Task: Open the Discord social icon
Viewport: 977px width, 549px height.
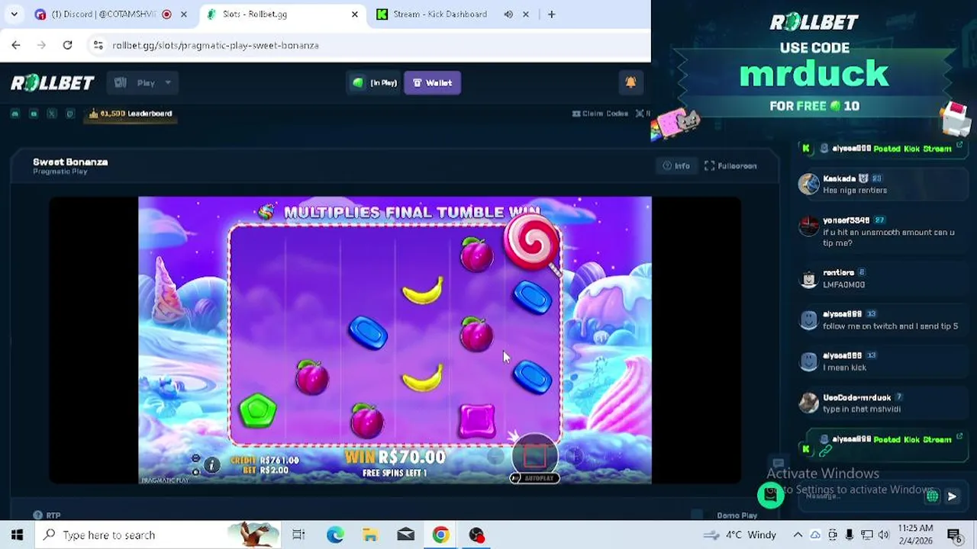Action: [x=15, y=114]
